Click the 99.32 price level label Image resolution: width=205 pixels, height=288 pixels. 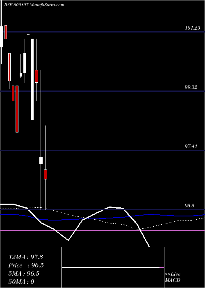pyautogui.click(x=191, y=87)
